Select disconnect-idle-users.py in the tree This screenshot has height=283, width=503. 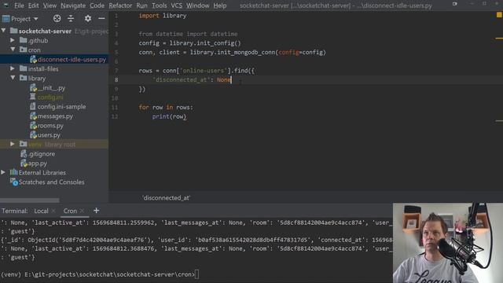tap(72, 60)
